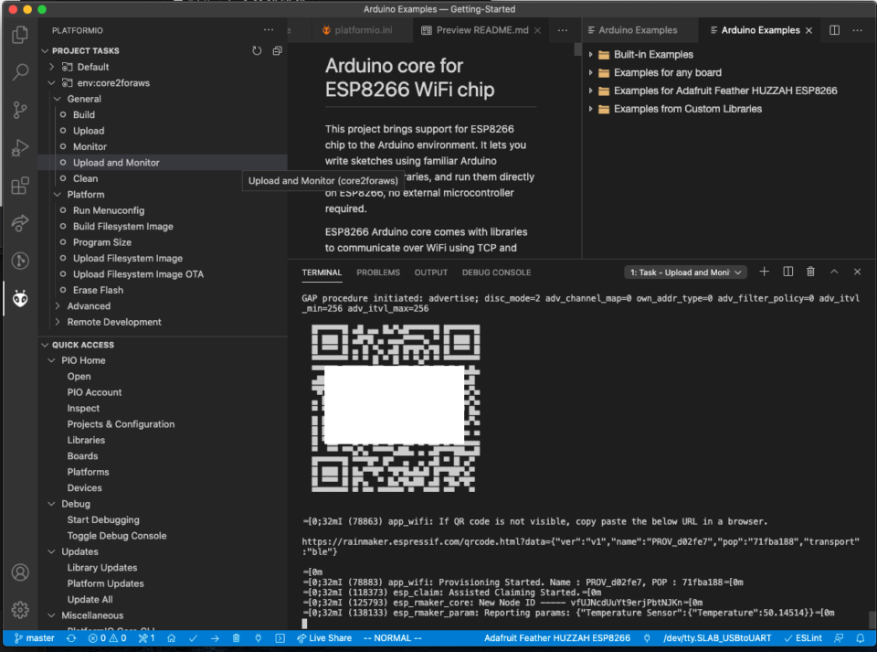Screen dimensions: 877x652
Task: Split the terminal panel
Action: (x=787, y=272)
